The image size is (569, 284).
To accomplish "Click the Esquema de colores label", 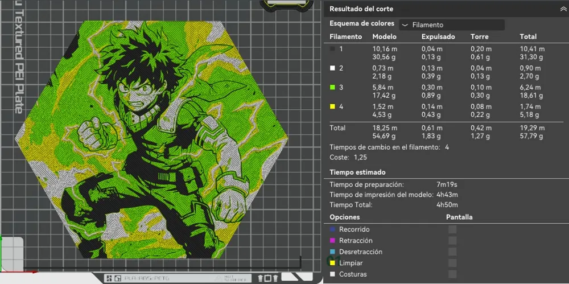I will 362,23.
